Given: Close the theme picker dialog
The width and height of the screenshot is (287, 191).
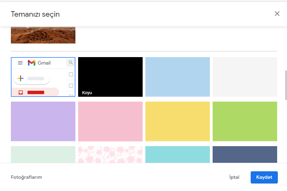Looking at the screenshot, I should point(277,14).
